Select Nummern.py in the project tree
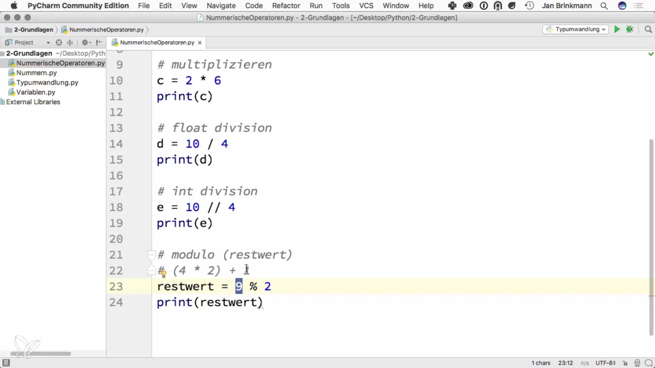Screen dimensions: 655x368 click(x=37, y=73)
